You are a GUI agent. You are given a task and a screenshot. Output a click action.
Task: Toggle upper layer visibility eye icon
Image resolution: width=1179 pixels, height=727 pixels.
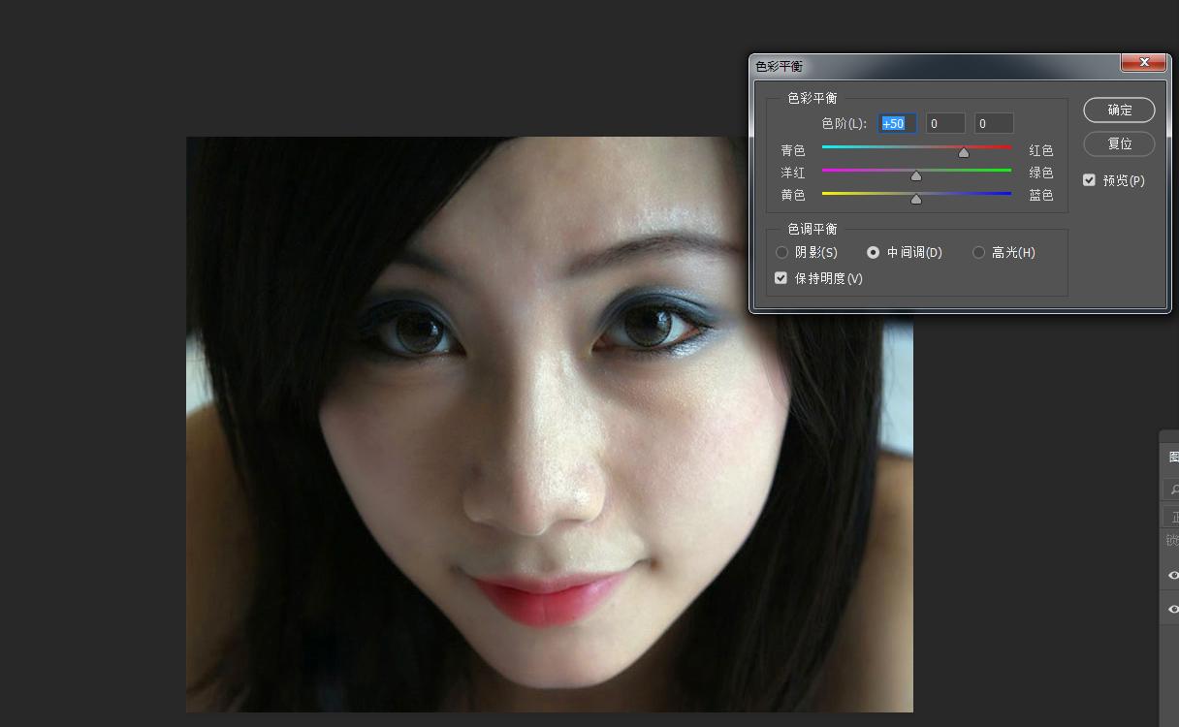1173,575
